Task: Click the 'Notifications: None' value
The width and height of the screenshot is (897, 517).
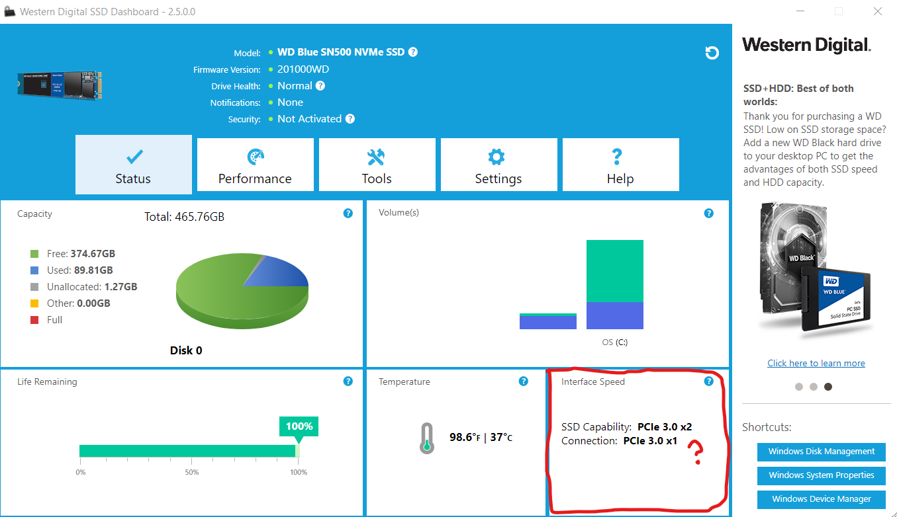Action: 291,102
